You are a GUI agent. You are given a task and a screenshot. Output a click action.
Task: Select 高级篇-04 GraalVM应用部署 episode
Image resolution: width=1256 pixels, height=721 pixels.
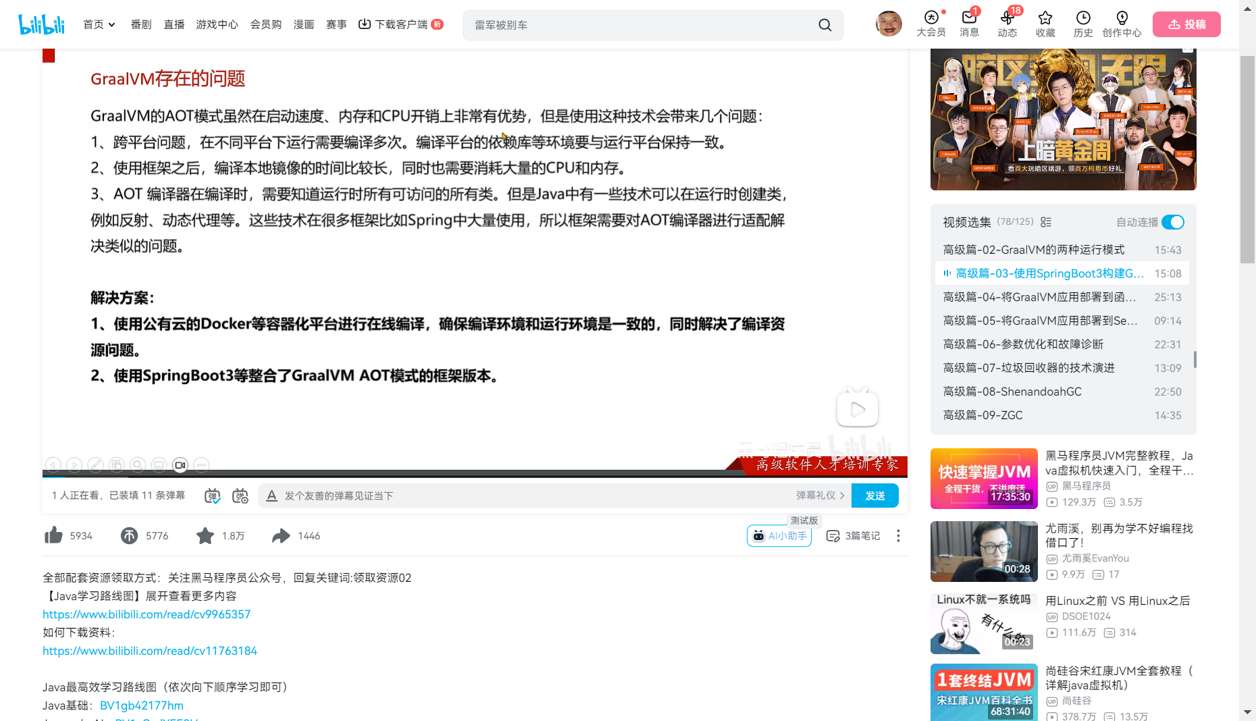click(1062, 297)
